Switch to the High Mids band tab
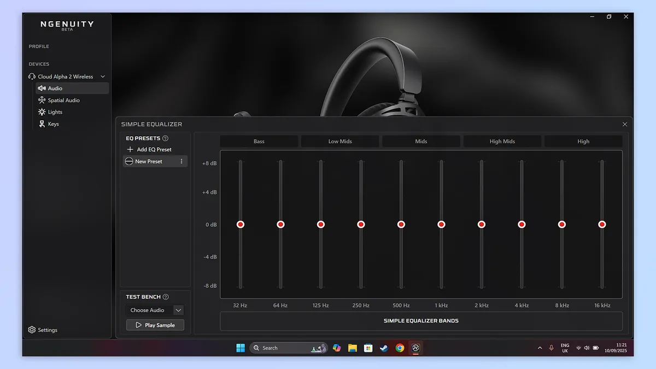Screen dimensions: 656x369 coord(502,141)
